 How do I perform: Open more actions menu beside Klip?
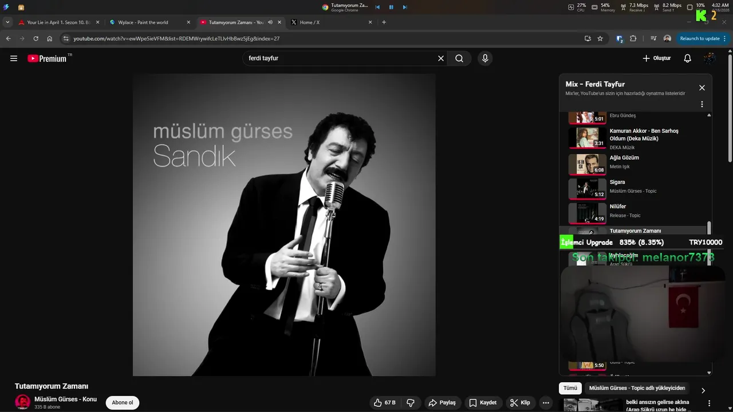(546, 403)
